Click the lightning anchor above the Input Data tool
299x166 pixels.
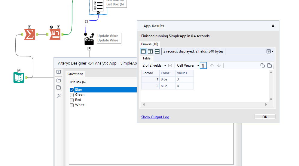click(x=19, y=70)
